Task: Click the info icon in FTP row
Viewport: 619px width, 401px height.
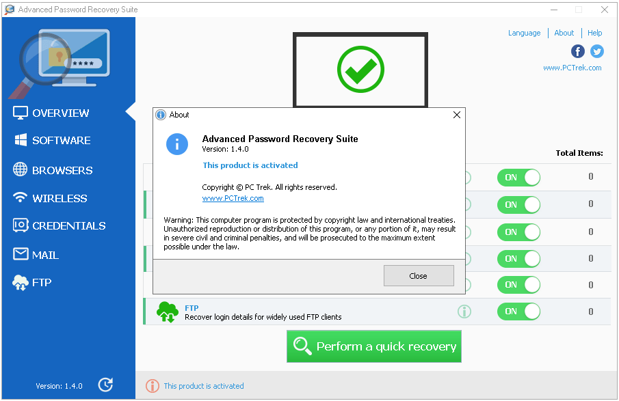Action: 464,312
